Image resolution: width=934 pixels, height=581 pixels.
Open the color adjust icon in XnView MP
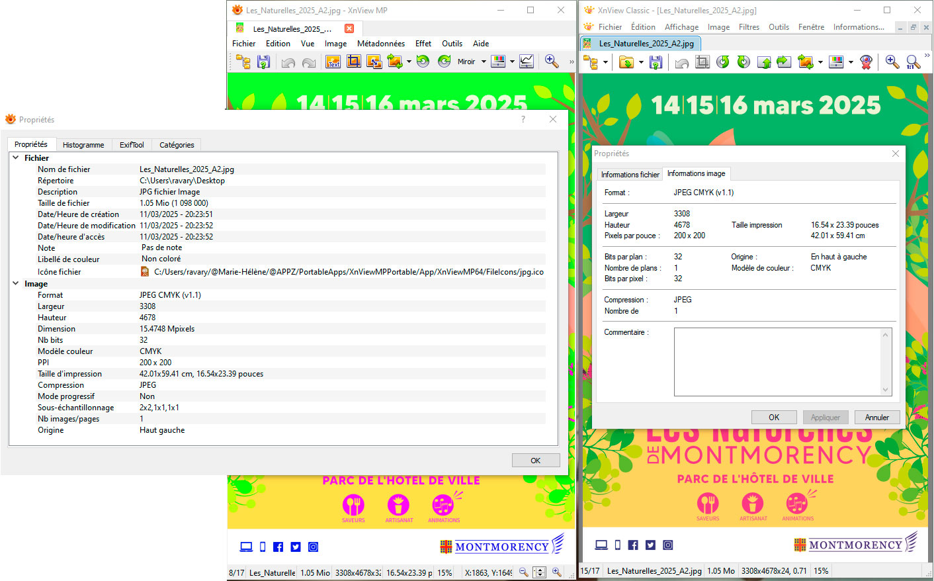(499, 62)
